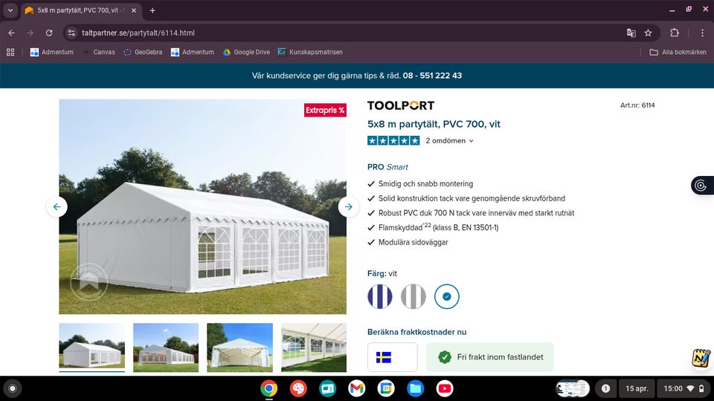This screenshot has height=401, width=714.
Task: Open Google Calendar from the shelf
Action: 386,388
